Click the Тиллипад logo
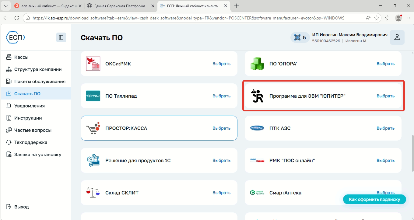 coord(93,96)
